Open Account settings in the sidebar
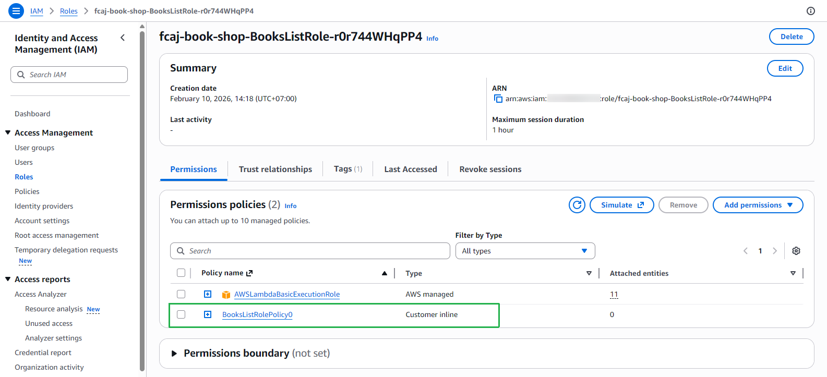This screenshot has height=377, width=827. pos(42,221)
